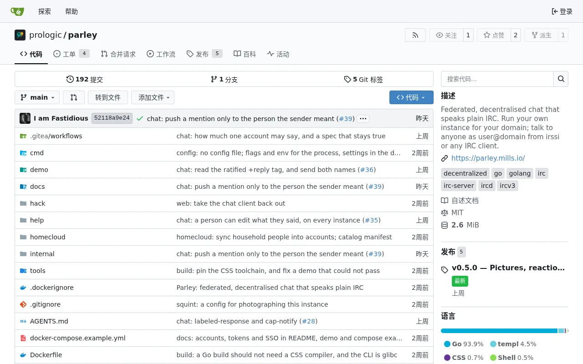Click the docker-compose.example.yml file icon
The height and width of the screenshot is (364, 583).
point(23,338)
